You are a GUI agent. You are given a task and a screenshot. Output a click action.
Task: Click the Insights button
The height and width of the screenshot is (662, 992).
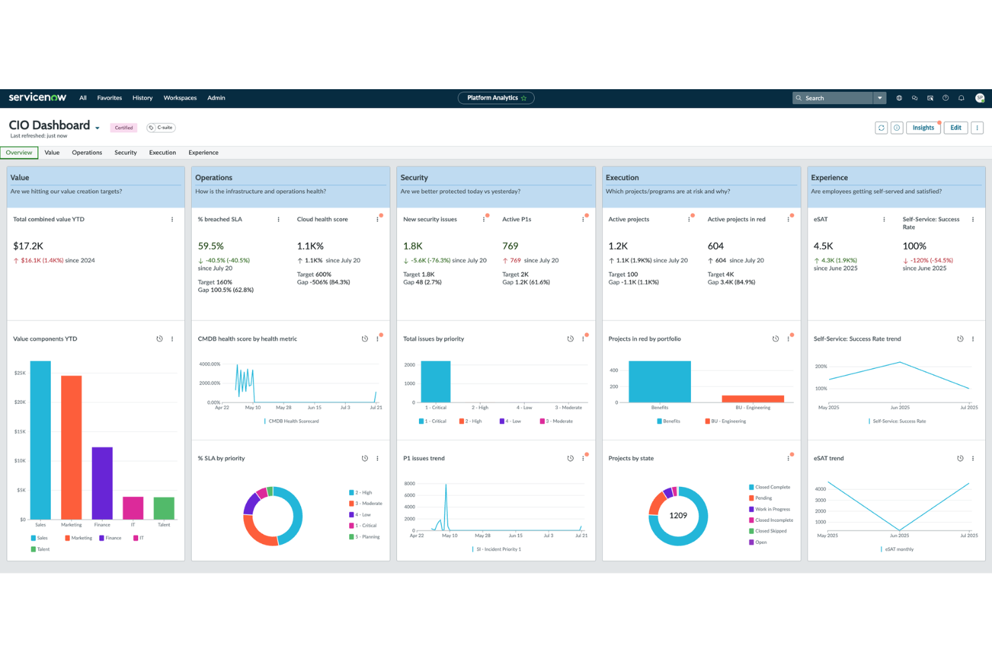923,127
